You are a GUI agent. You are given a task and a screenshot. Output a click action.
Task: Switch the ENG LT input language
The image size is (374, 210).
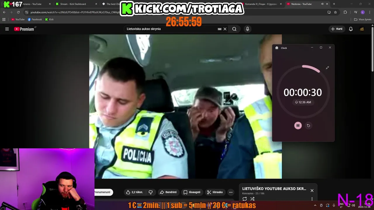point(342,205)
